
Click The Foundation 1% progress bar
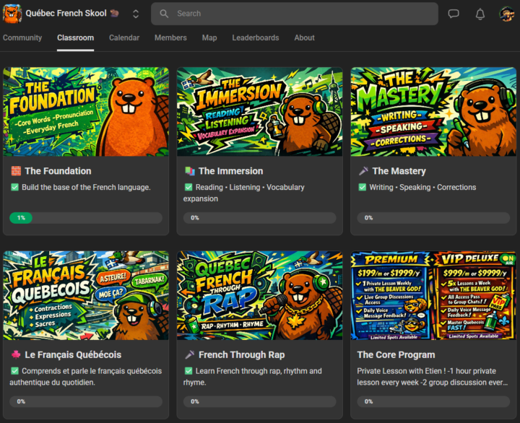[85, 217]
